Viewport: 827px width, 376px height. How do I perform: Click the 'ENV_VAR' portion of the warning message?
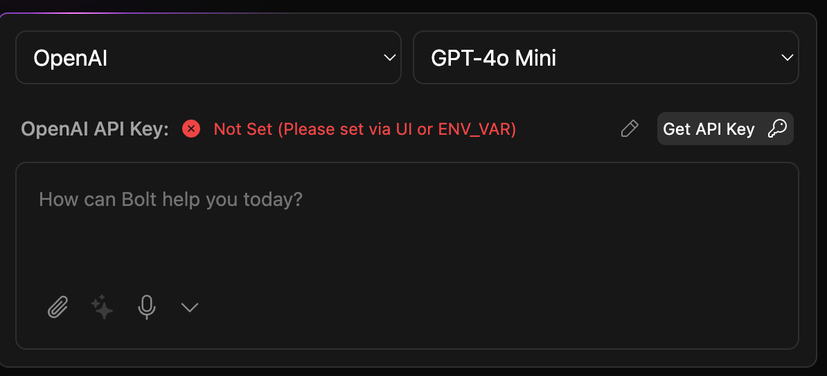click(x=476, y=129)
